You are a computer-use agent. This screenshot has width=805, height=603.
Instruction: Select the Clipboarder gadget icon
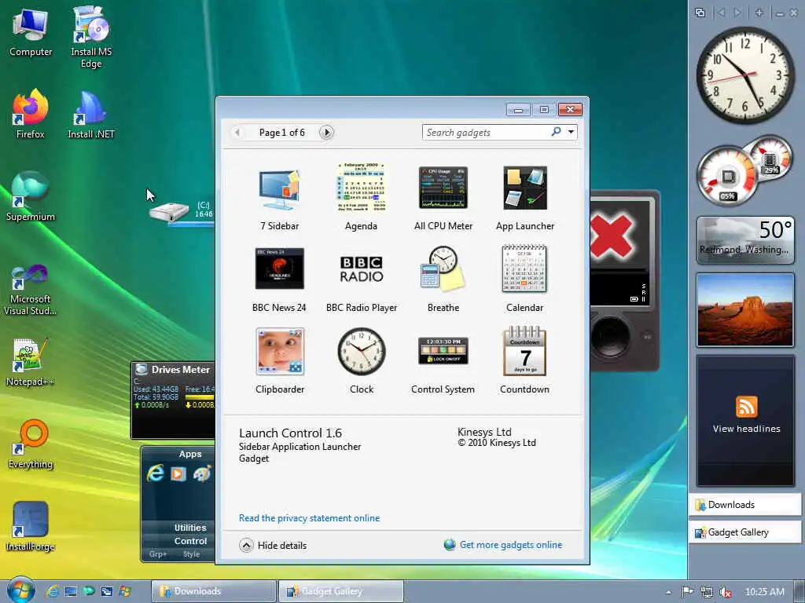coord(280,351)
